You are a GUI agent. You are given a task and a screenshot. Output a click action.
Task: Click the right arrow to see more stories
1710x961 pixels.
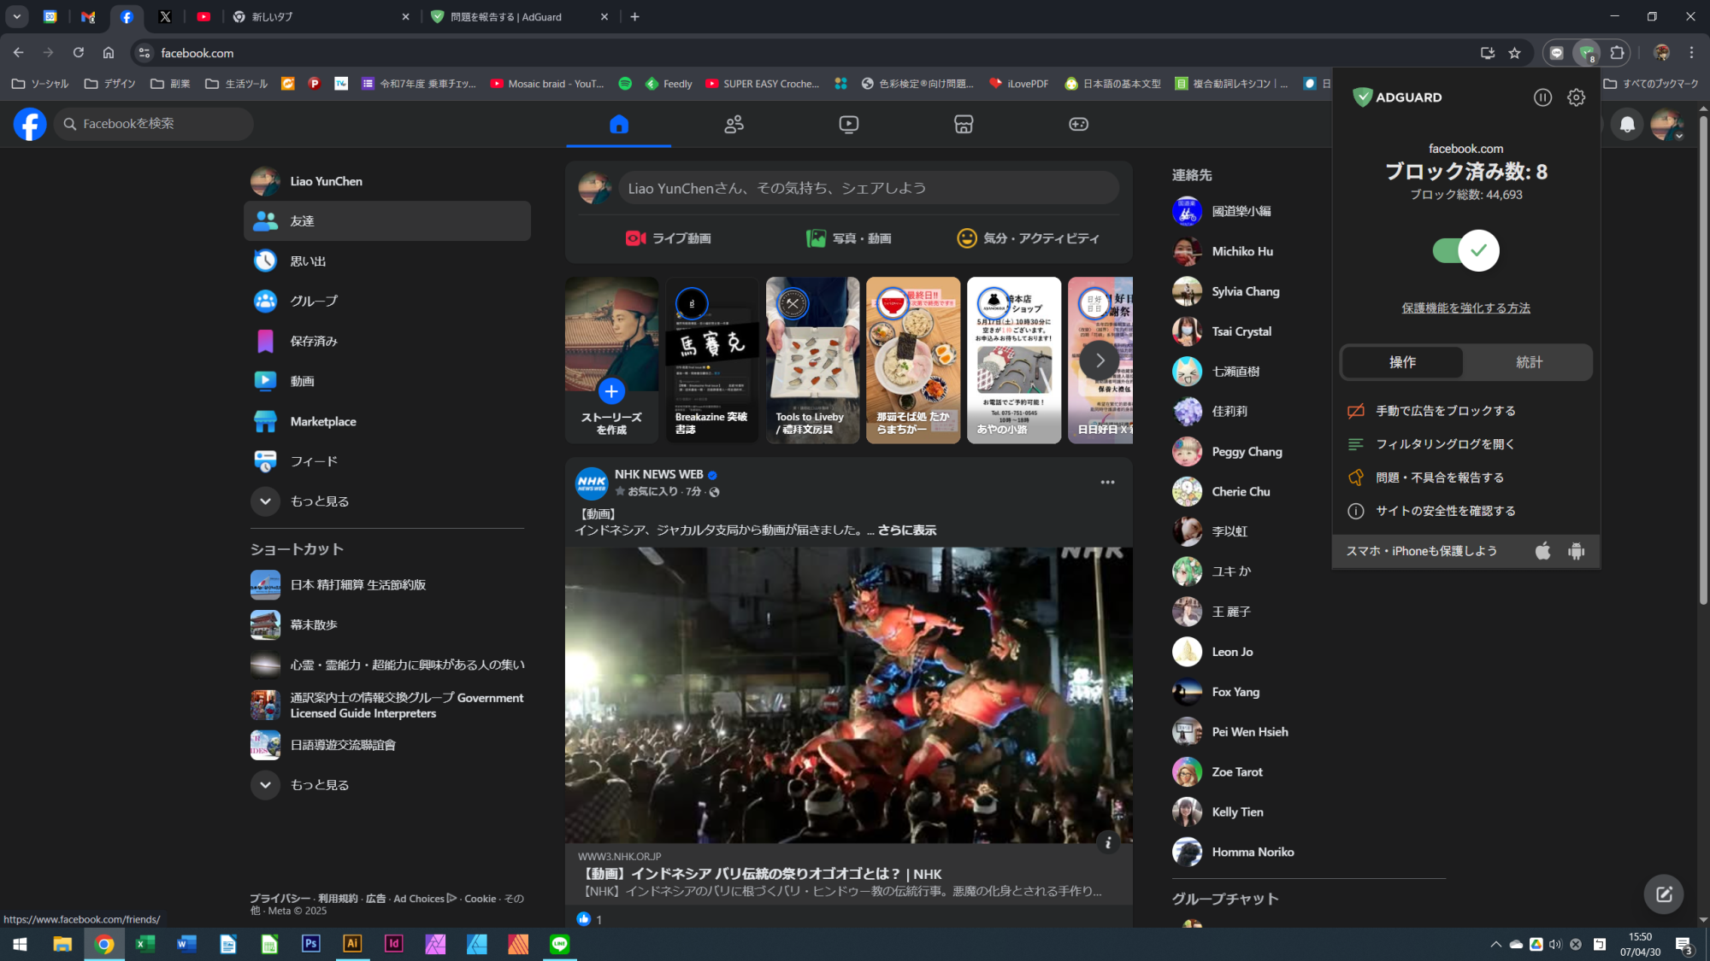pos(1100,360)
